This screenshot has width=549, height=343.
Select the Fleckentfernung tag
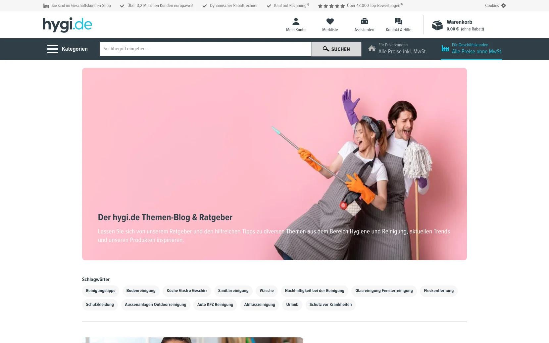pos(439,291)
